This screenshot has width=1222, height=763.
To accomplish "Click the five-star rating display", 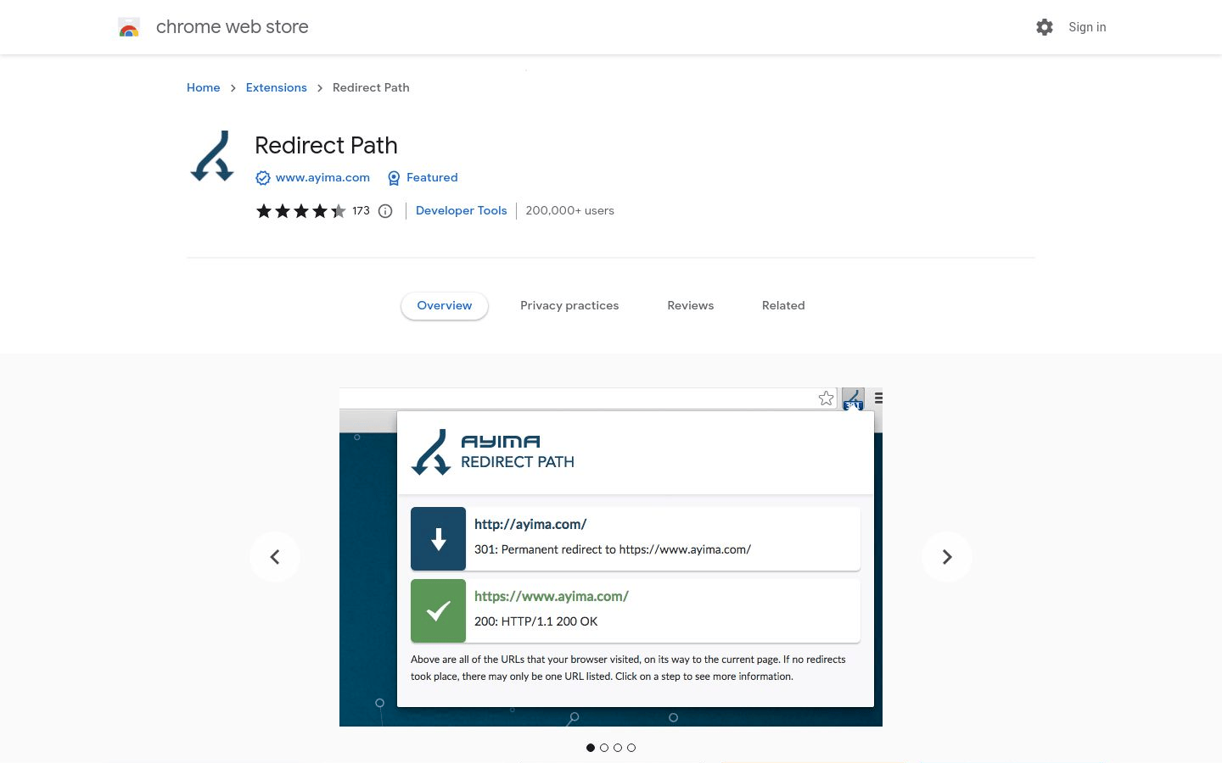I will pyautogui.click(x=301, y=211).
